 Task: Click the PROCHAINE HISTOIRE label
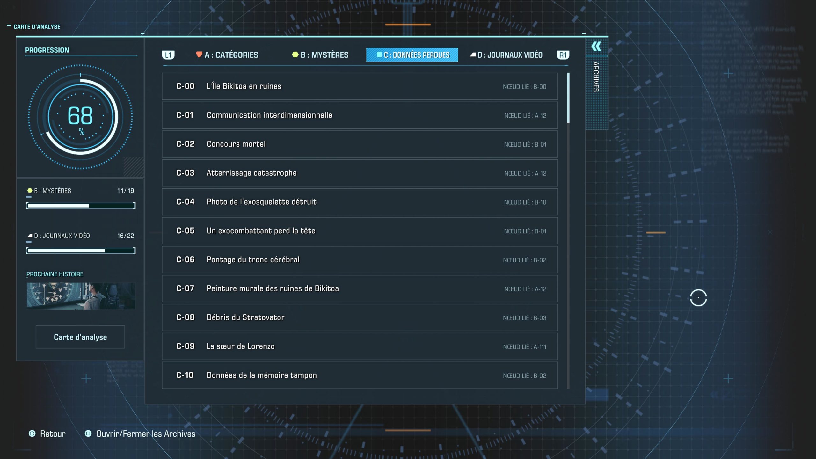click(x=55, y=274)
